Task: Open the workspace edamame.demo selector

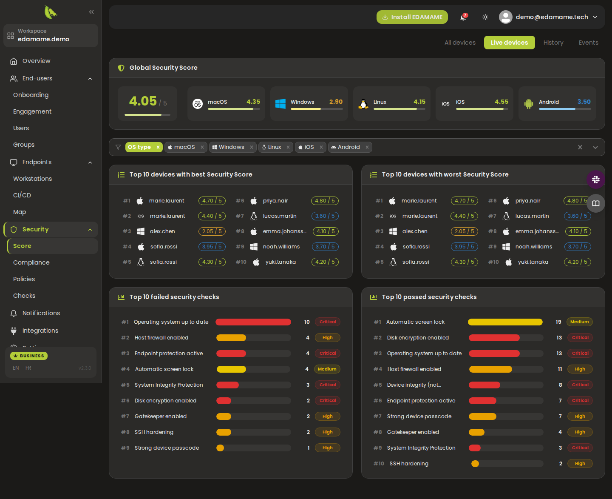Action: 51,35
